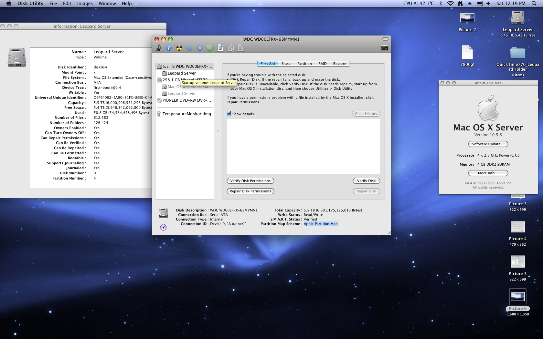Click the volume speaker icon

point(488,4)
